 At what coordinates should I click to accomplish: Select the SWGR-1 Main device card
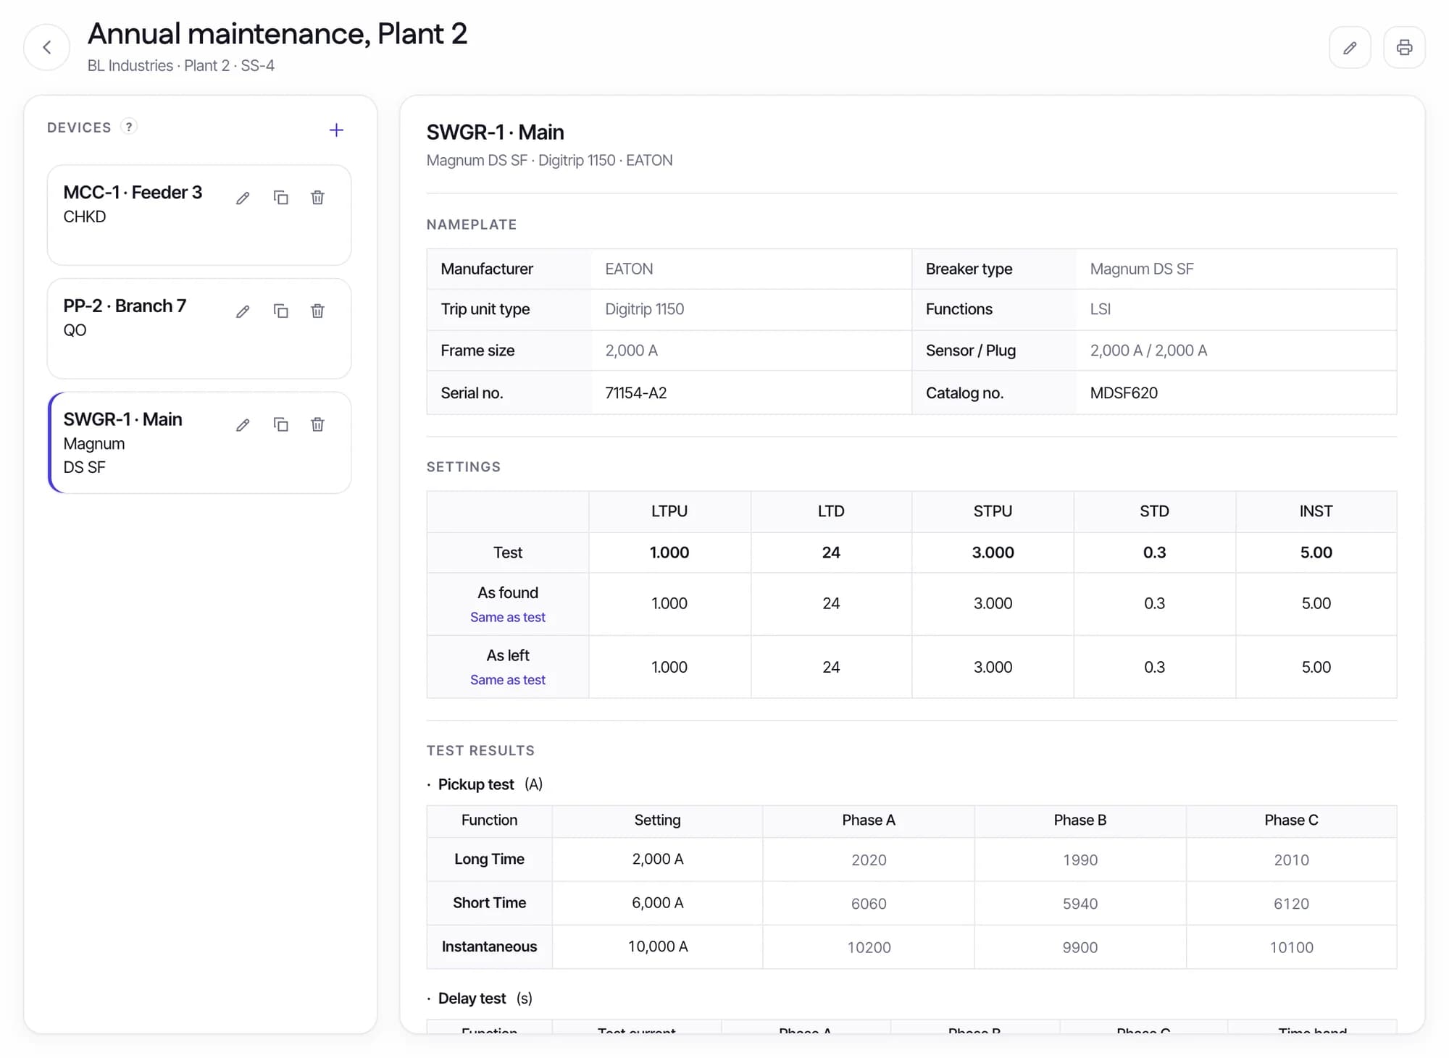coord(199,442)
